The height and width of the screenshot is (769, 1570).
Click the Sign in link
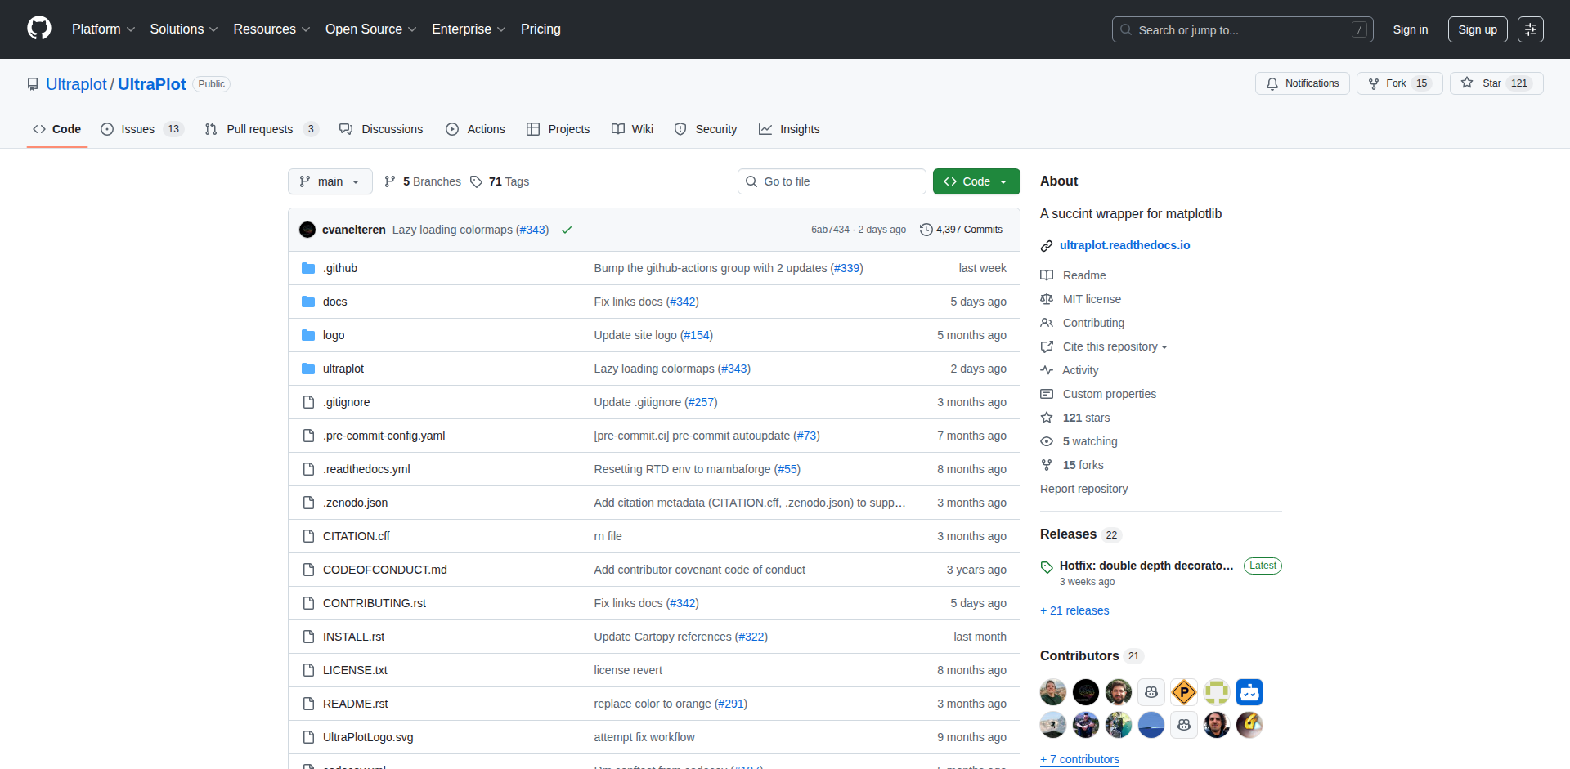click(1411, 29)
